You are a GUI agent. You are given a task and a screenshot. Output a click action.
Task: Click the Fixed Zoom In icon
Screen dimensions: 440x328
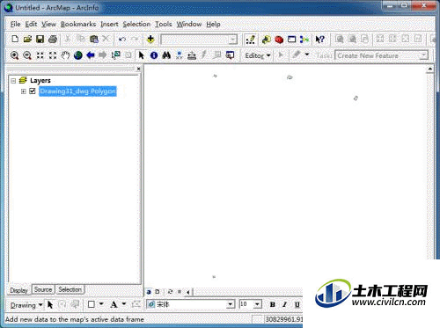40,55
